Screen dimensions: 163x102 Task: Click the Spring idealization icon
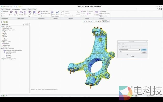point(16,12)
